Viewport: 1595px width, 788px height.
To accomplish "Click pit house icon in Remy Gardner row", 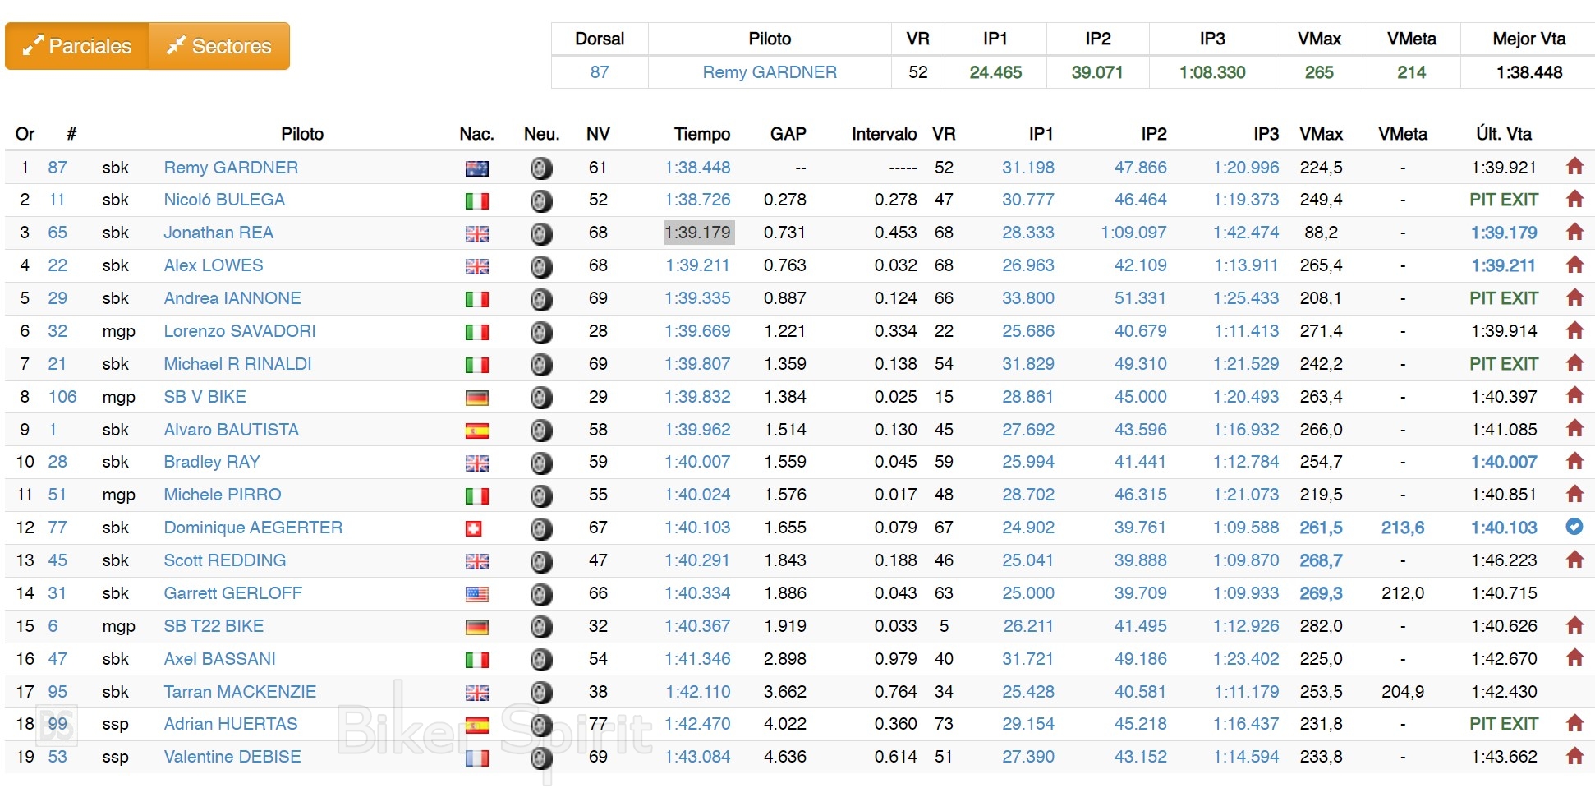I will point(1574,167).
